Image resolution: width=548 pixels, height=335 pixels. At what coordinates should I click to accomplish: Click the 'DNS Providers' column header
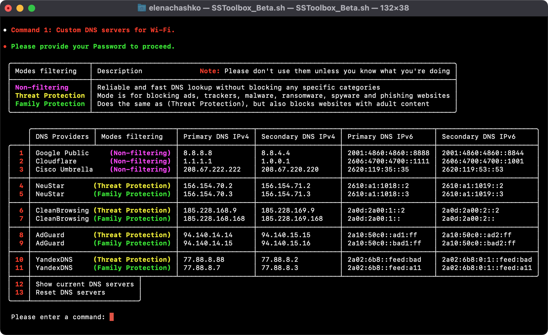click(62, 137)
